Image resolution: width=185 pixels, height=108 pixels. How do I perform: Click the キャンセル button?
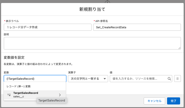point(154,101)
